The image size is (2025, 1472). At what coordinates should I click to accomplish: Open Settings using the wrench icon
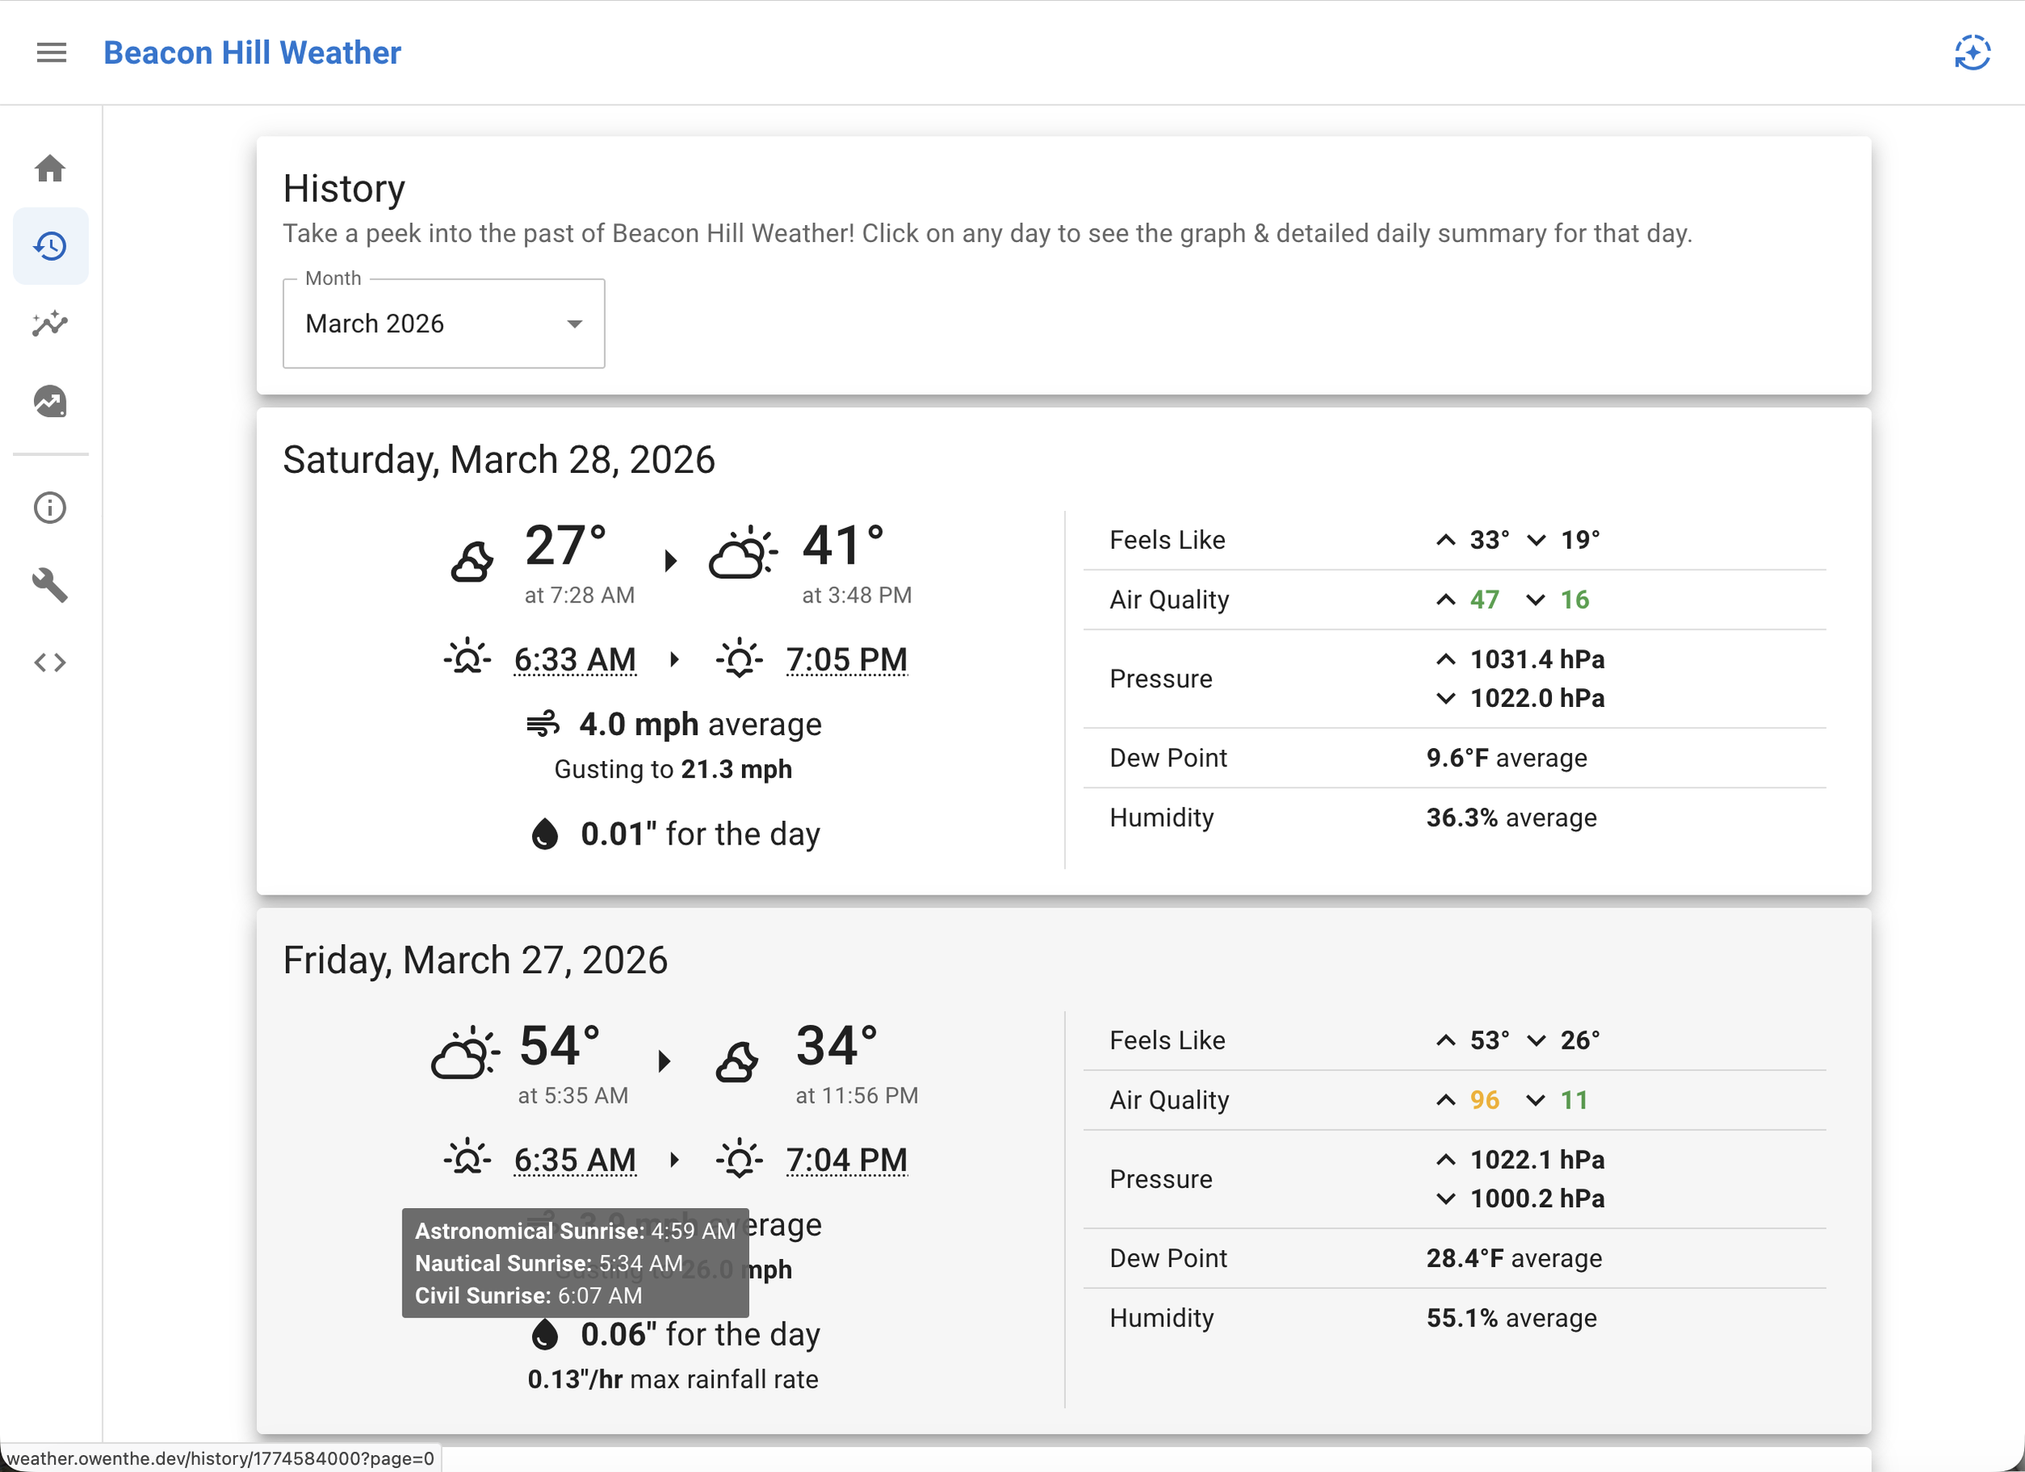click(x=50, y=585)
